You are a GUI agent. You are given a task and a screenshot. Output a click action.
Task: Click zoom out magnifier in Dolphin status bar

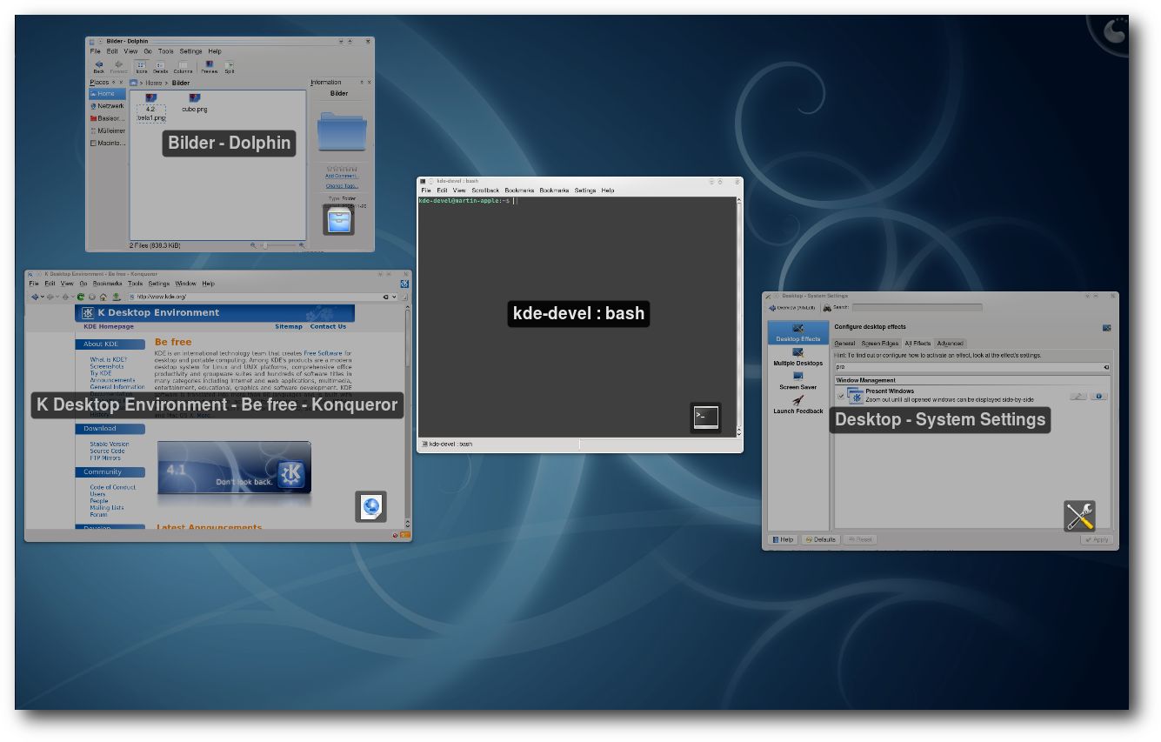pyautogui.click(x=253, y=245)
